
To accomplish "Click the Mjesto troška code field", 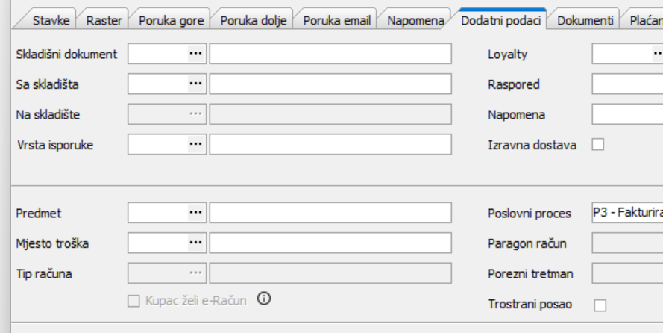I will pos(157,243).
